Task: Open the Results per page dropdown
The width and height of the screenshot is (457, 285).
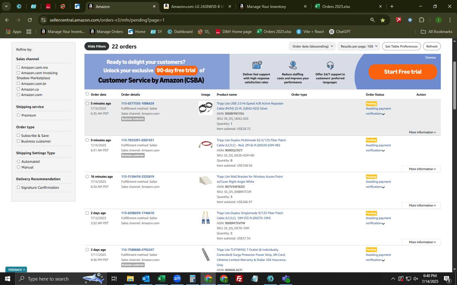Action: 359,46
